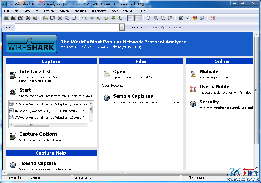Click the interface list scroll-down arrow
Screen dimensions: 261x183
[91, 120]
